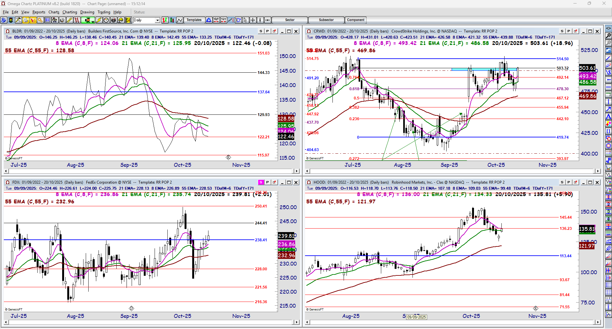The width and height of the screenshot is (612, 329).
Task: Click the Component button
Action: [x=356, y=20]
